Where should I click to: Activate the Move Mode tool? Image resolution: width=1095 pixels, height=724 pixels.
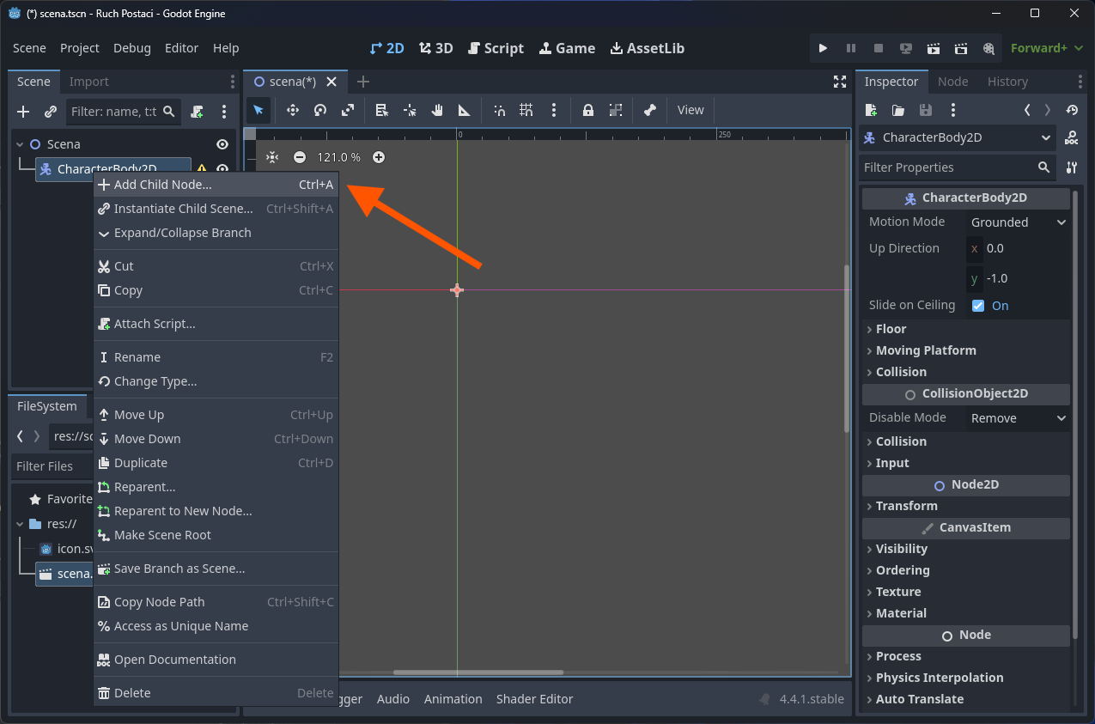[292, 110]
